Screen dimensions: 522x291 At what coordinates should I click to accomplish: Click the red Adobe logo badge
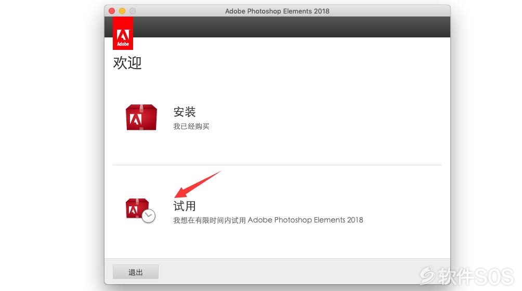[123, 33]
